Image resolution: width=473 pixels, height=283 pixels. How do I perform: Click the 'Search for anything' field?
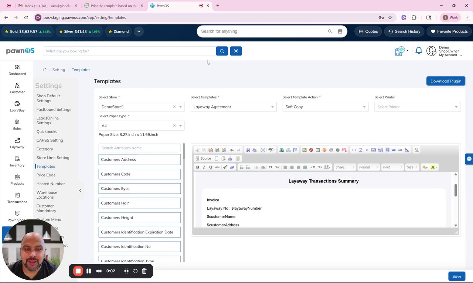pos(263,31)
